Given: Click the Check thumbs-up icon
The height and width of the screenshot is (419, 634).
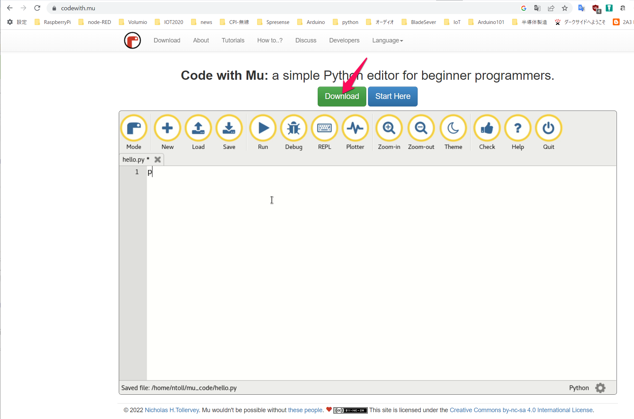Looking at the screenshot, I should [487, 128].
